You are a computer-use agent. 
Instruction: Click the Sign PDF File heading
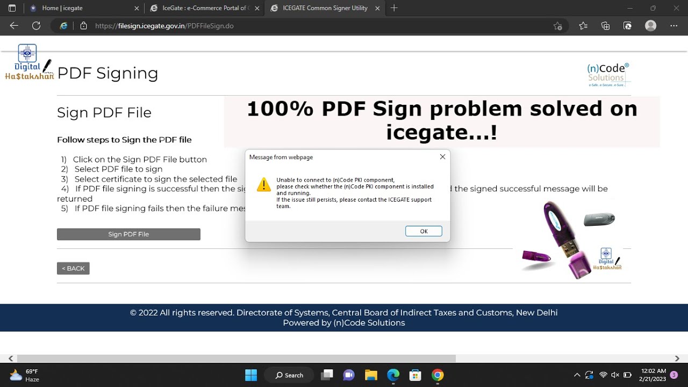tap(104, 113)
